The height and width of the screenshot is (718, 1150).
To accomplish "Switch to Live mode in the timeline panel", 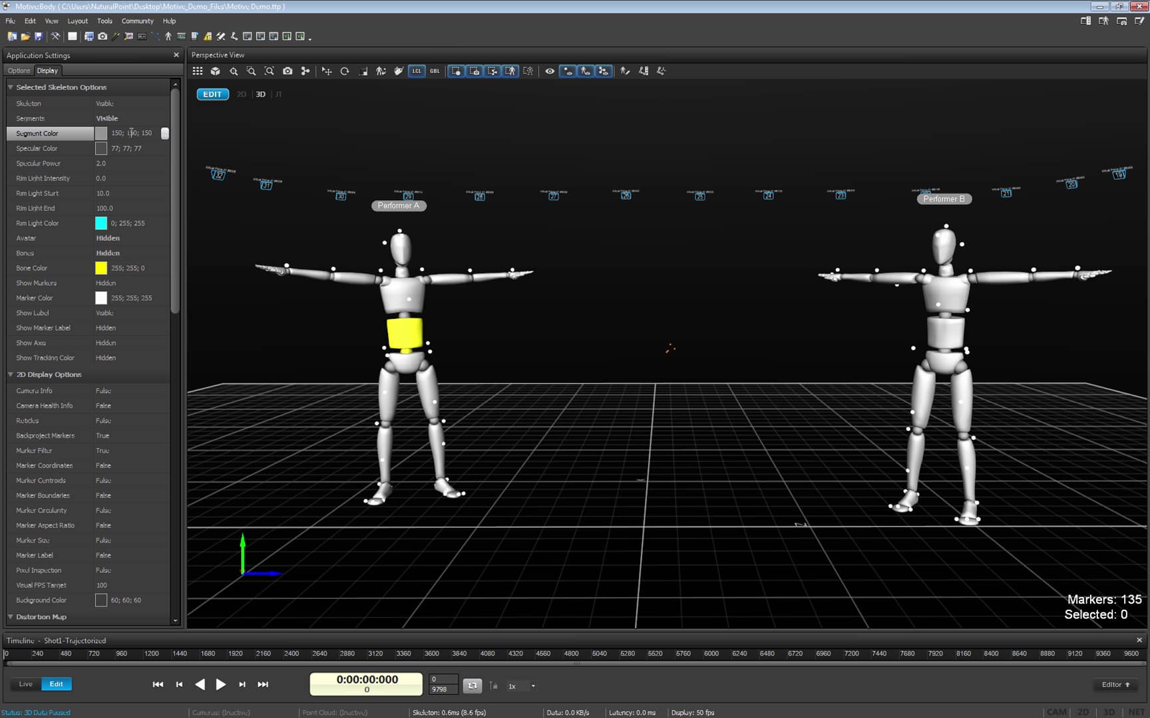I will point(25,683).
